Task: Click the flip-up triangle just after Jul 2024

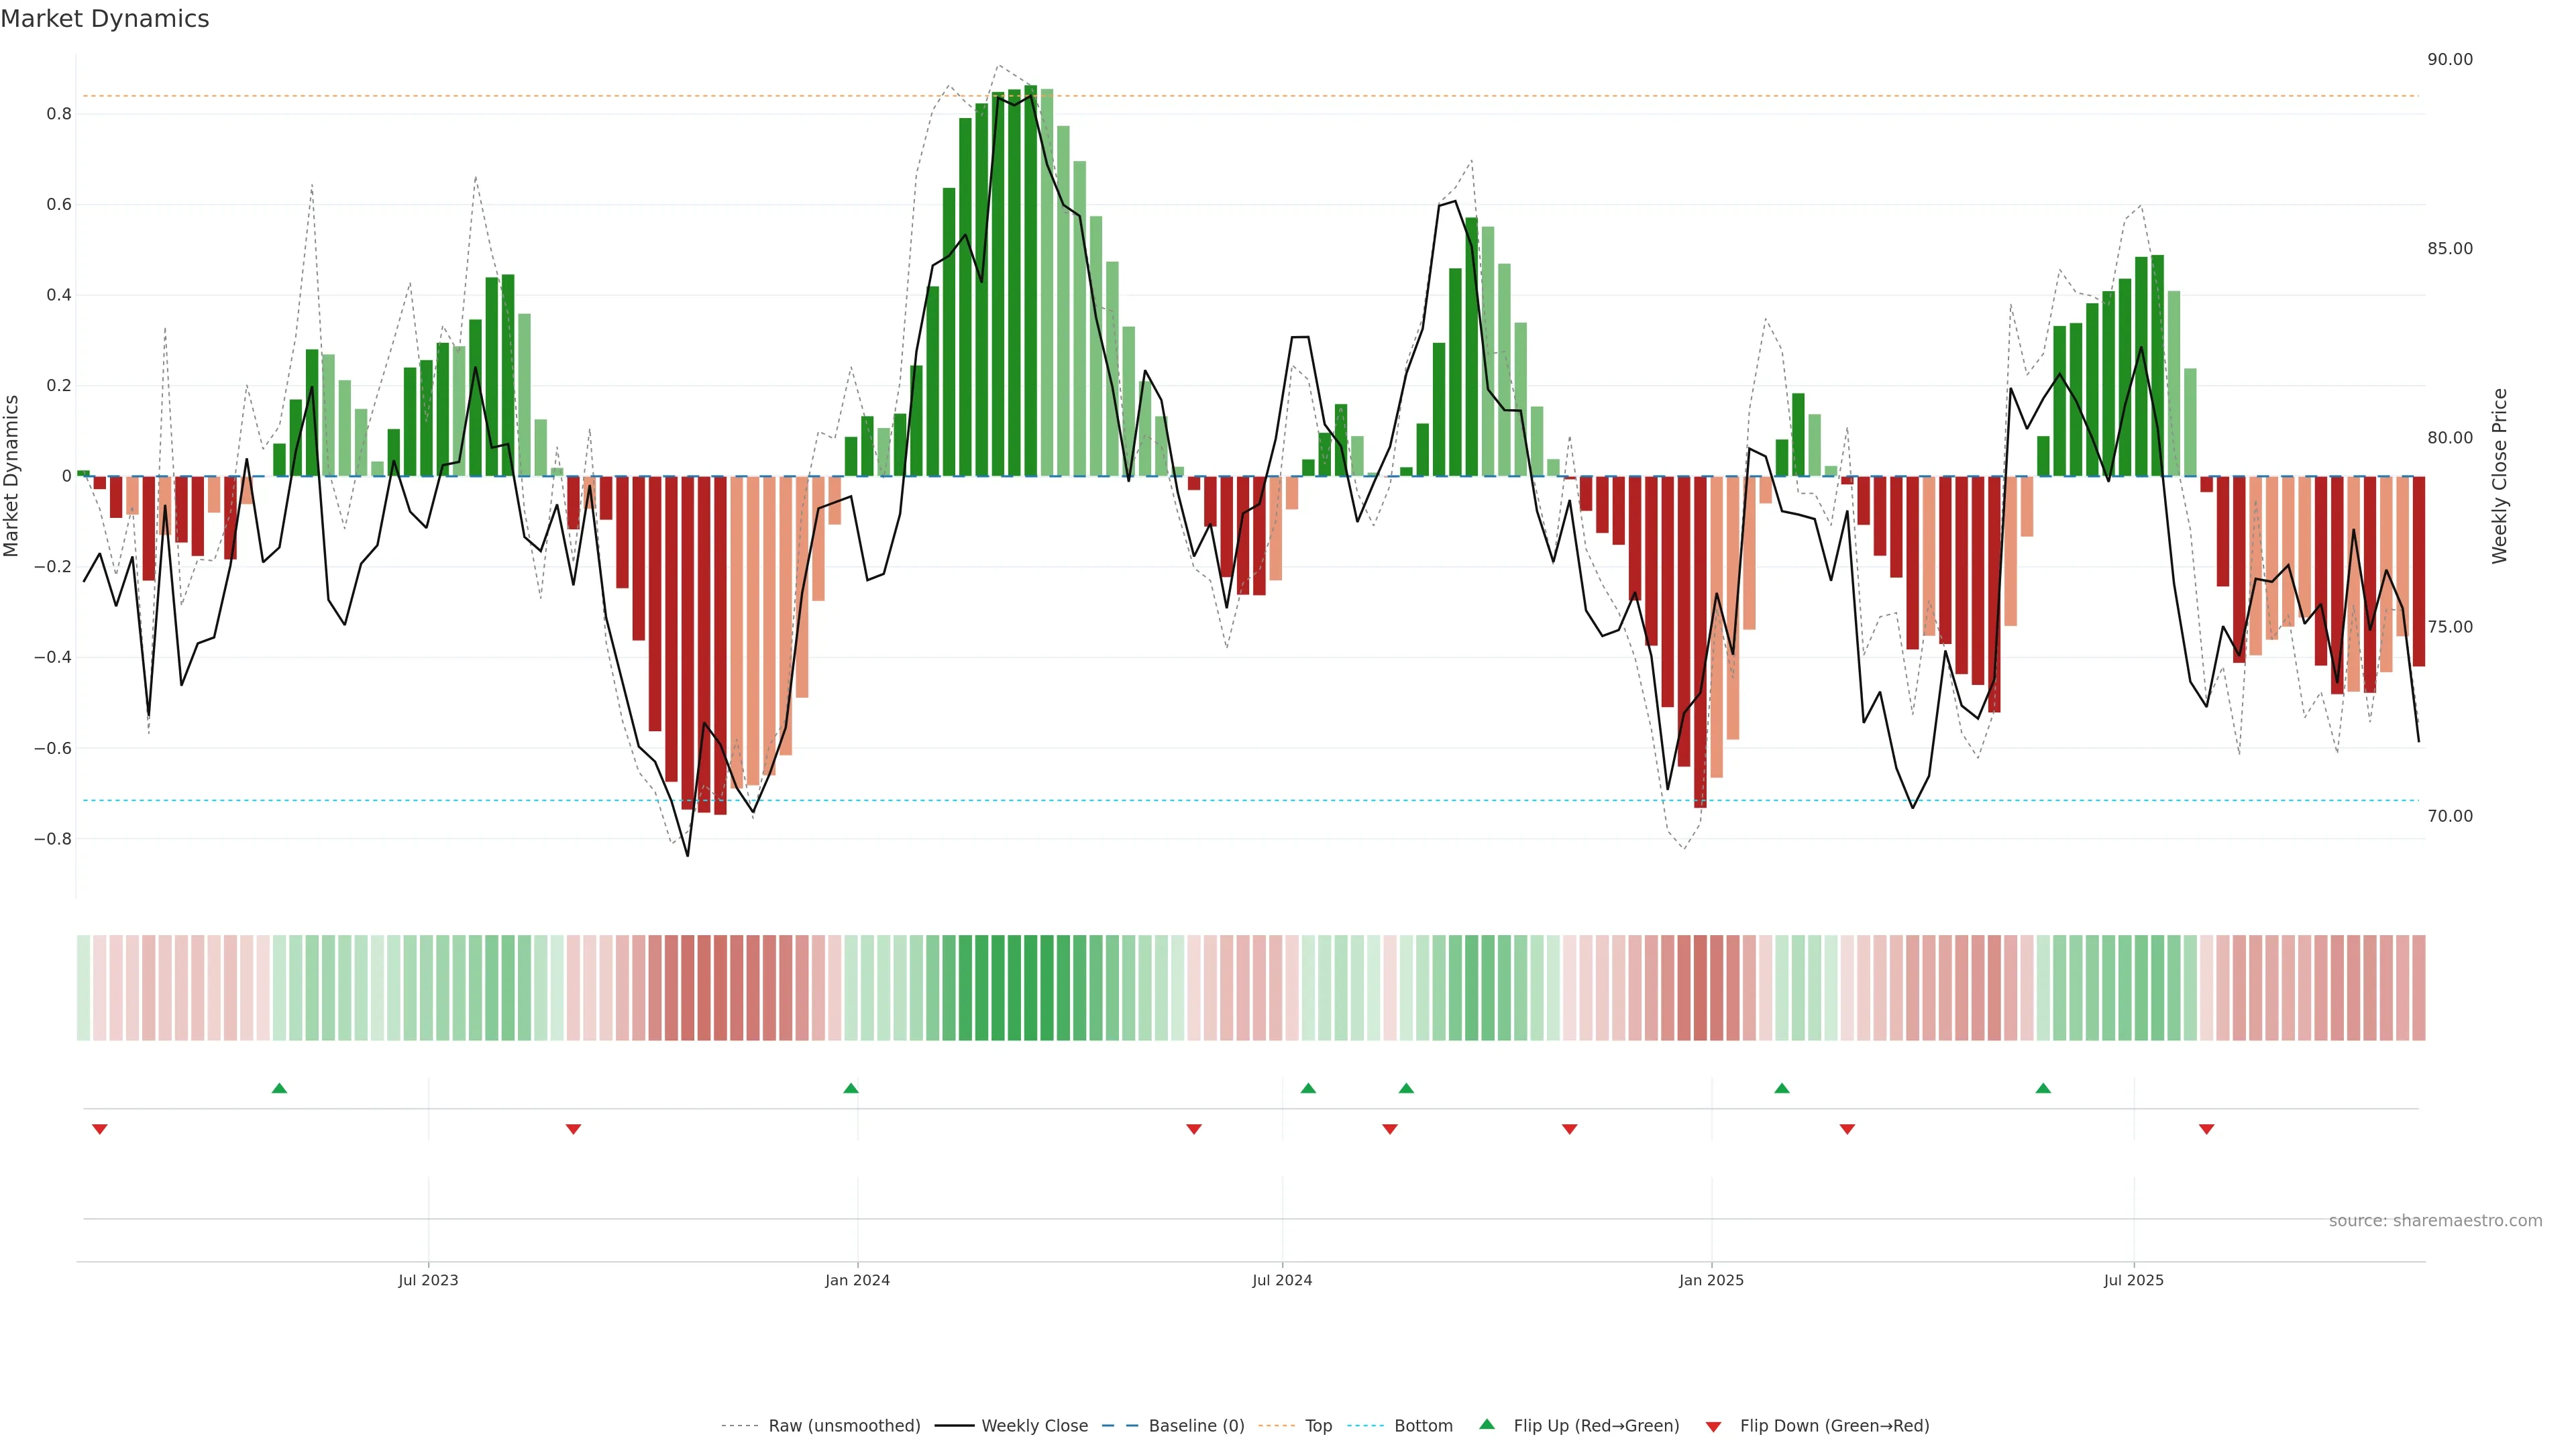Action: tap(1308, 1088)
